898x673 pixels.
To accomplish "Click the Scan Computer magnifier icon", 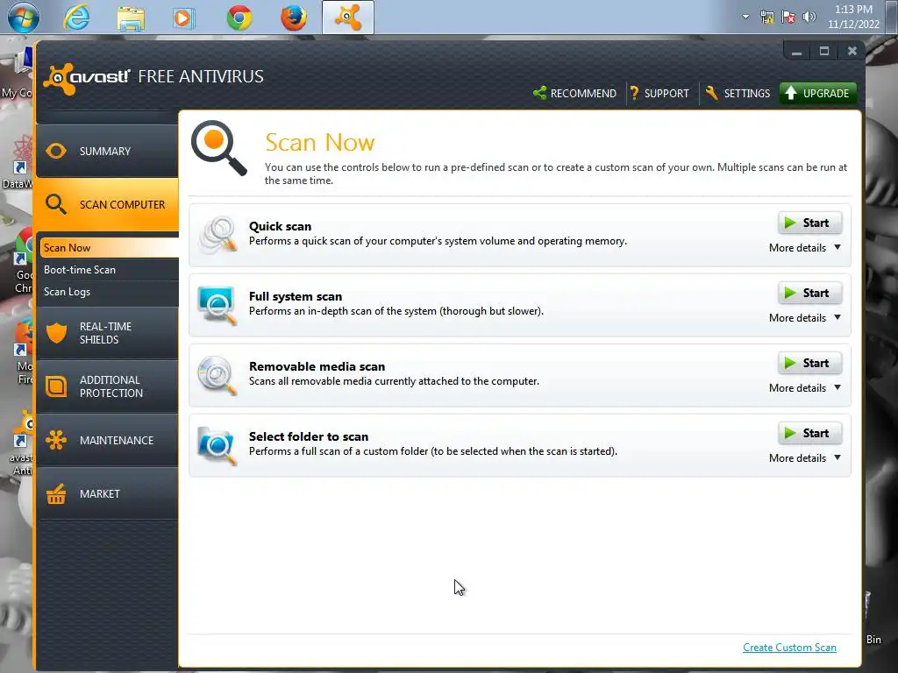I will tap(56, 204).
